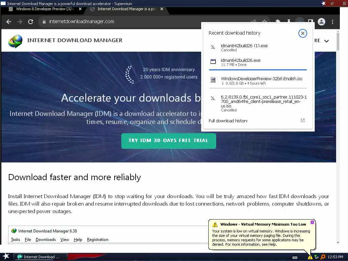Expand the site header dropdown chevron
The width and height of the screenshot is (348, 261).
(327, 41)
